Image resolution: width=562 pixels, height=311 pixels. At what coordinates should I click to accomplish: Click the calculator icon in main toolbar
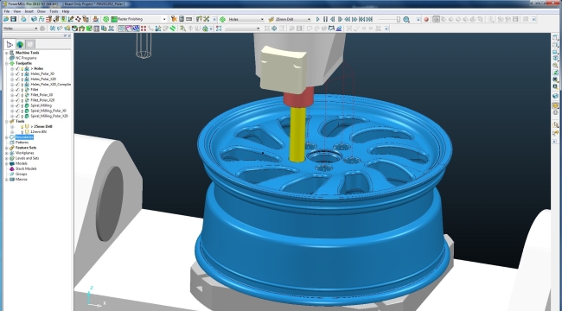coord(182,19)
